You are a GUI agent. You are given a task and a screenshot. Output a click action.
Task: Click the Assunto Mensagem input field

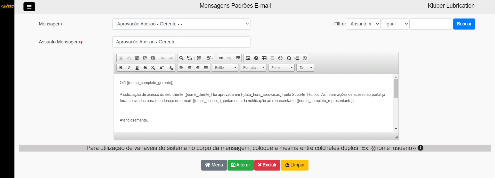pyautogui.click(x=181, y=42)
